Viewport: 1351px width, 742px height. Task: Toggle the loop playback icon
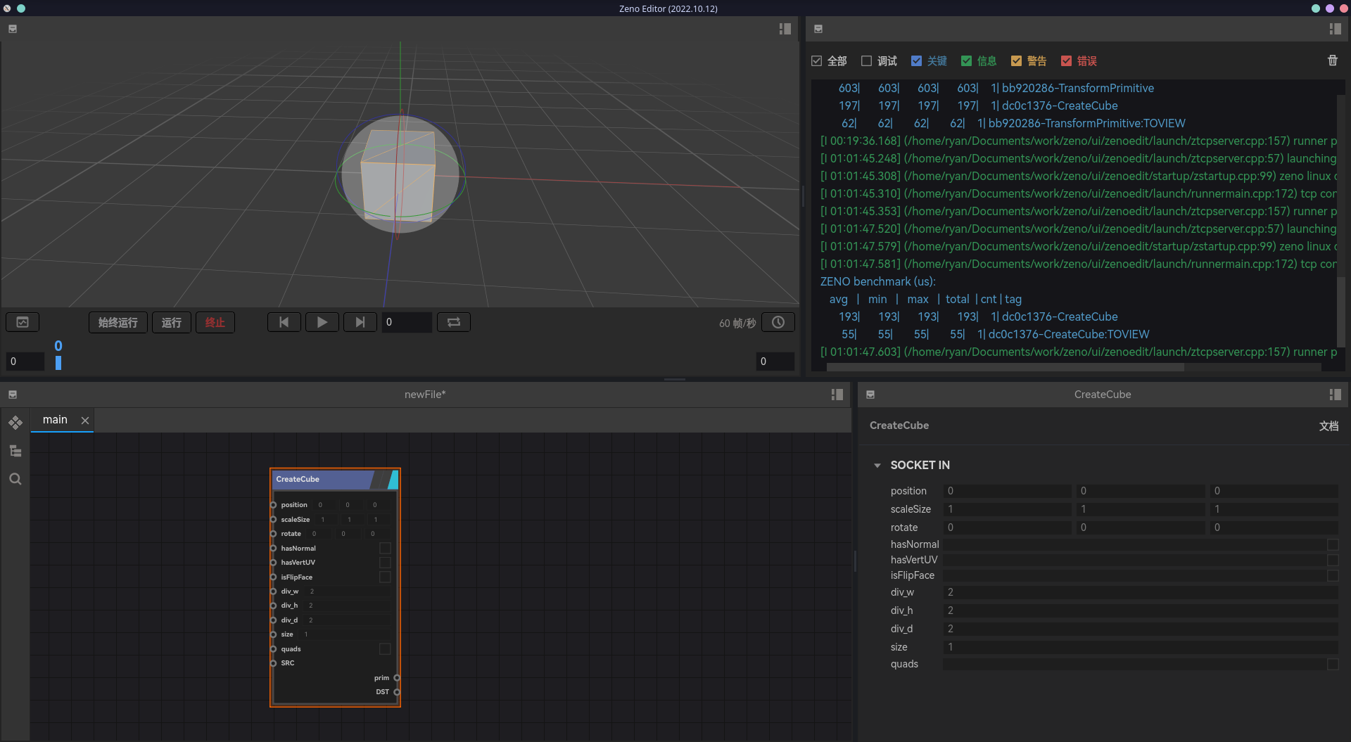tap(453, 322)
